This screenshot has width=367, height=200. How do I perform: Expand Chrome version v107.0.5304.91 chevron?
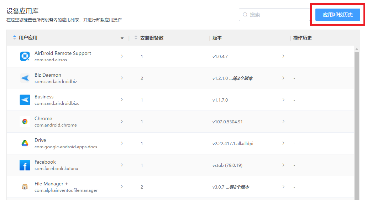point(283,122)
